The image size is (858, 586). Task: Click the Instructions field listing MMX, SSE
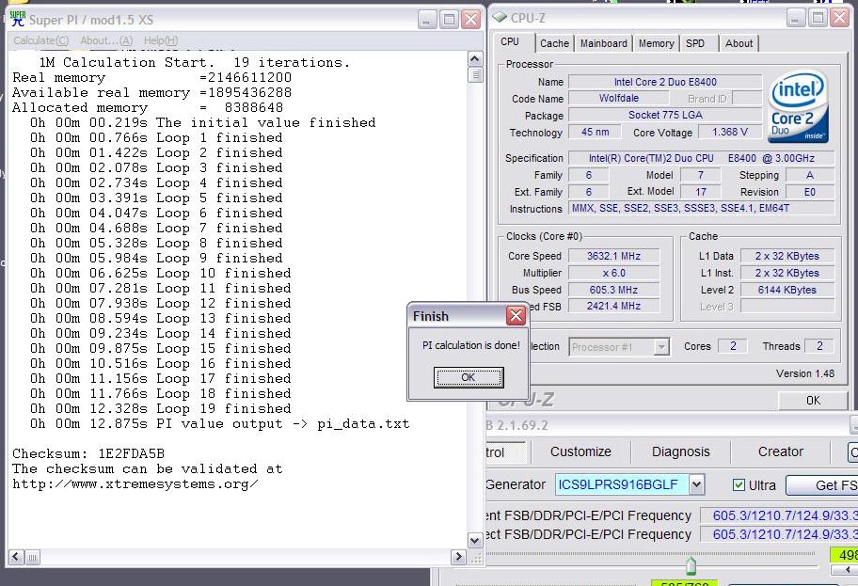click(702, 208)
